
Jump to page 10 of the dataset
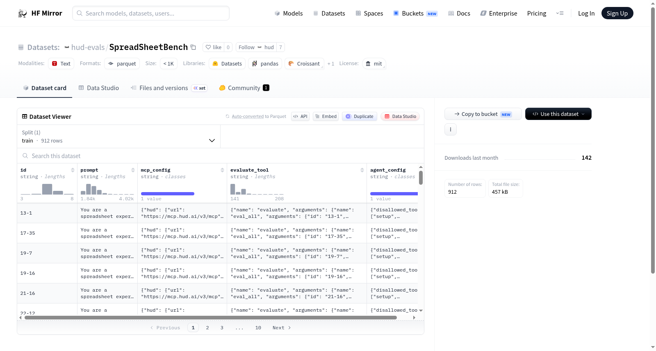tap(258, 328)
